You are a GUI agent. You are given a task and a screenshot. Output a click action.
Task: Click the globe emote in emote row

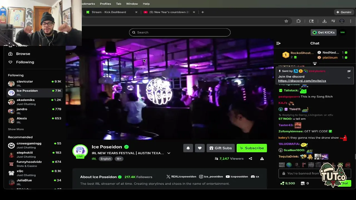click(x=289, y=165)
